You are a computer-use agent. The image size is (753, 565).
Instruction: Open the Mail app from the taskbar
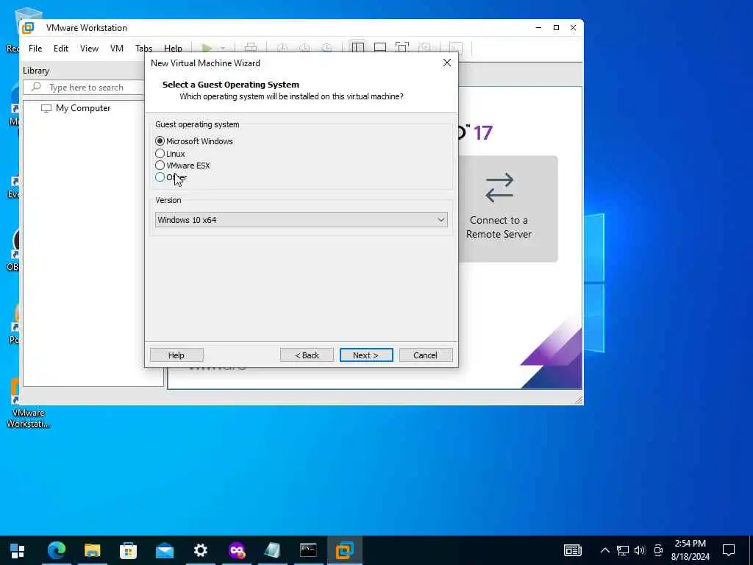pyautogui.click(x=164, y=550)
